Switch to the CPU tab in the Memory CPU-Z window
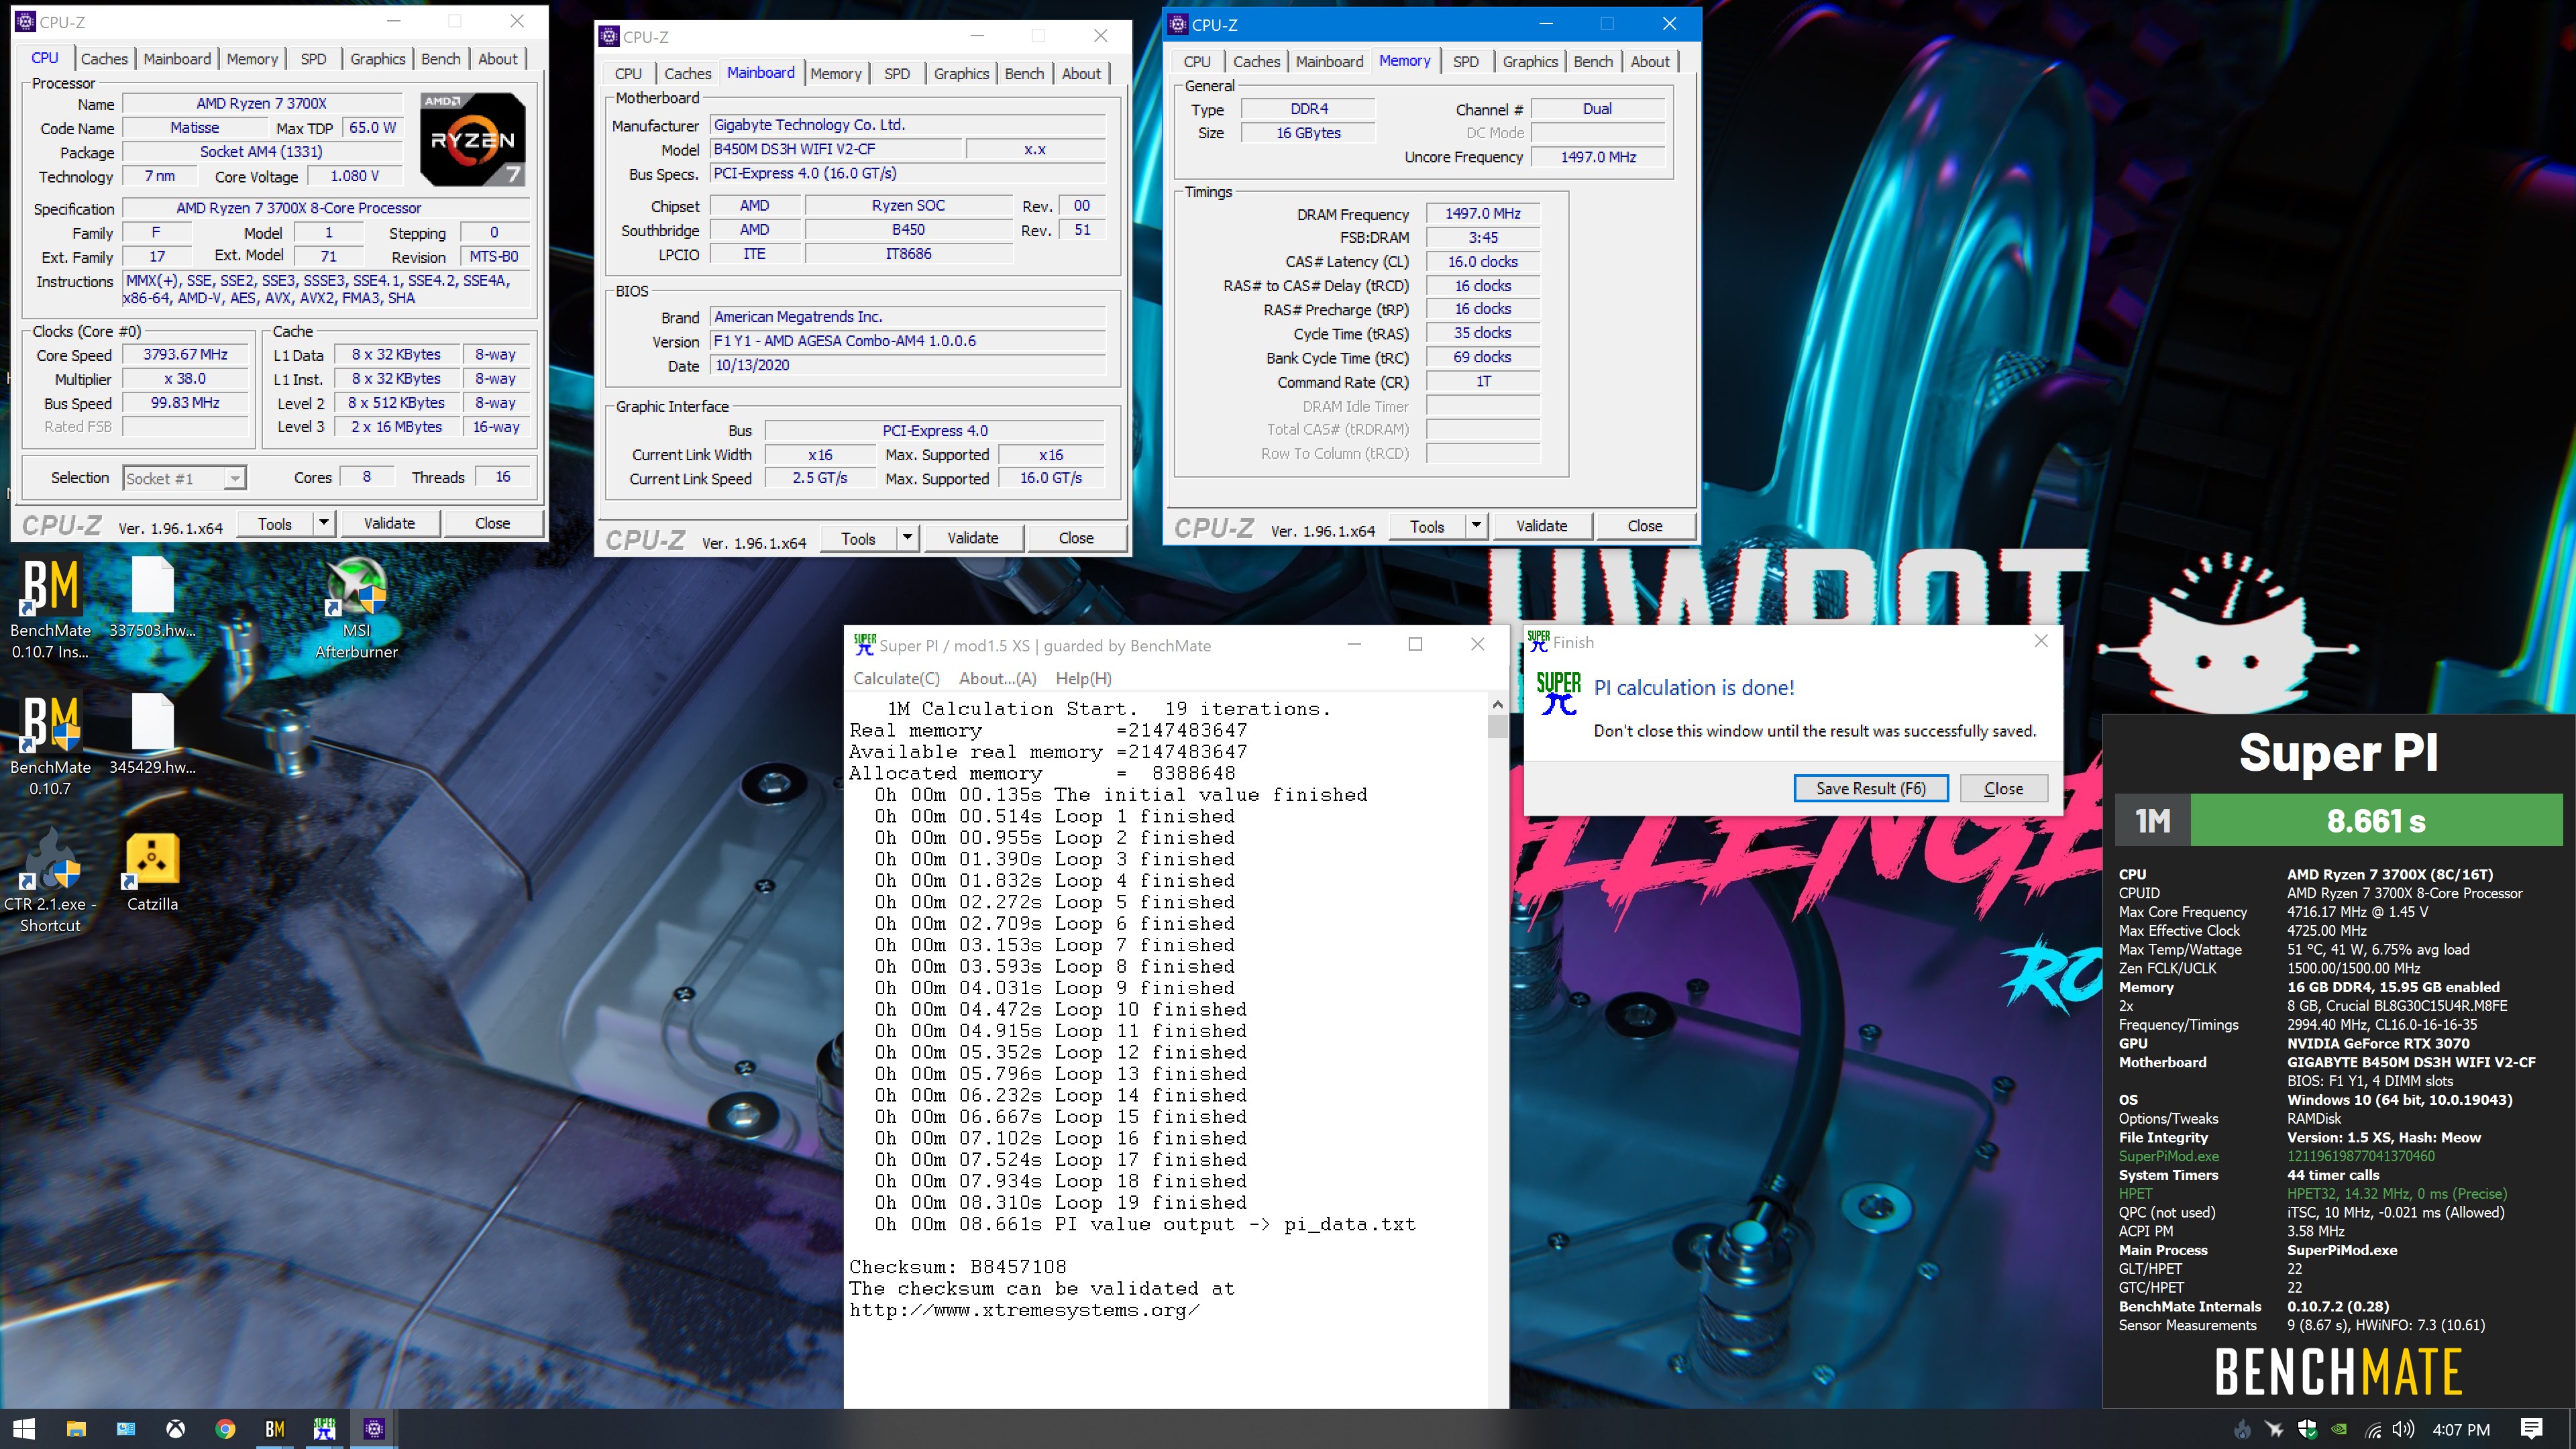Screen dimensions: 2576x1449 1197,62
